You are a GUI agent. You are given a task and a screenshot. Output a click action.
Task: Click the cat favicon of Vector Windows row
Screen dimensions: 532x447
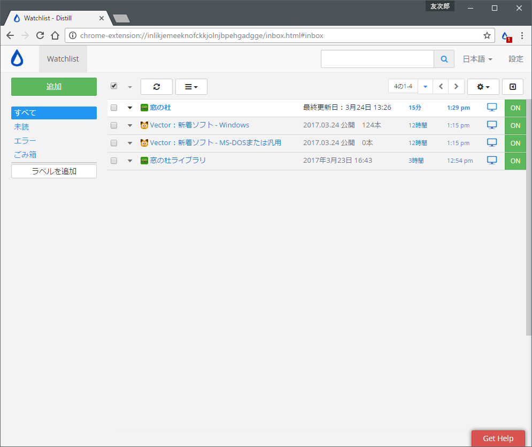[144, 125]
